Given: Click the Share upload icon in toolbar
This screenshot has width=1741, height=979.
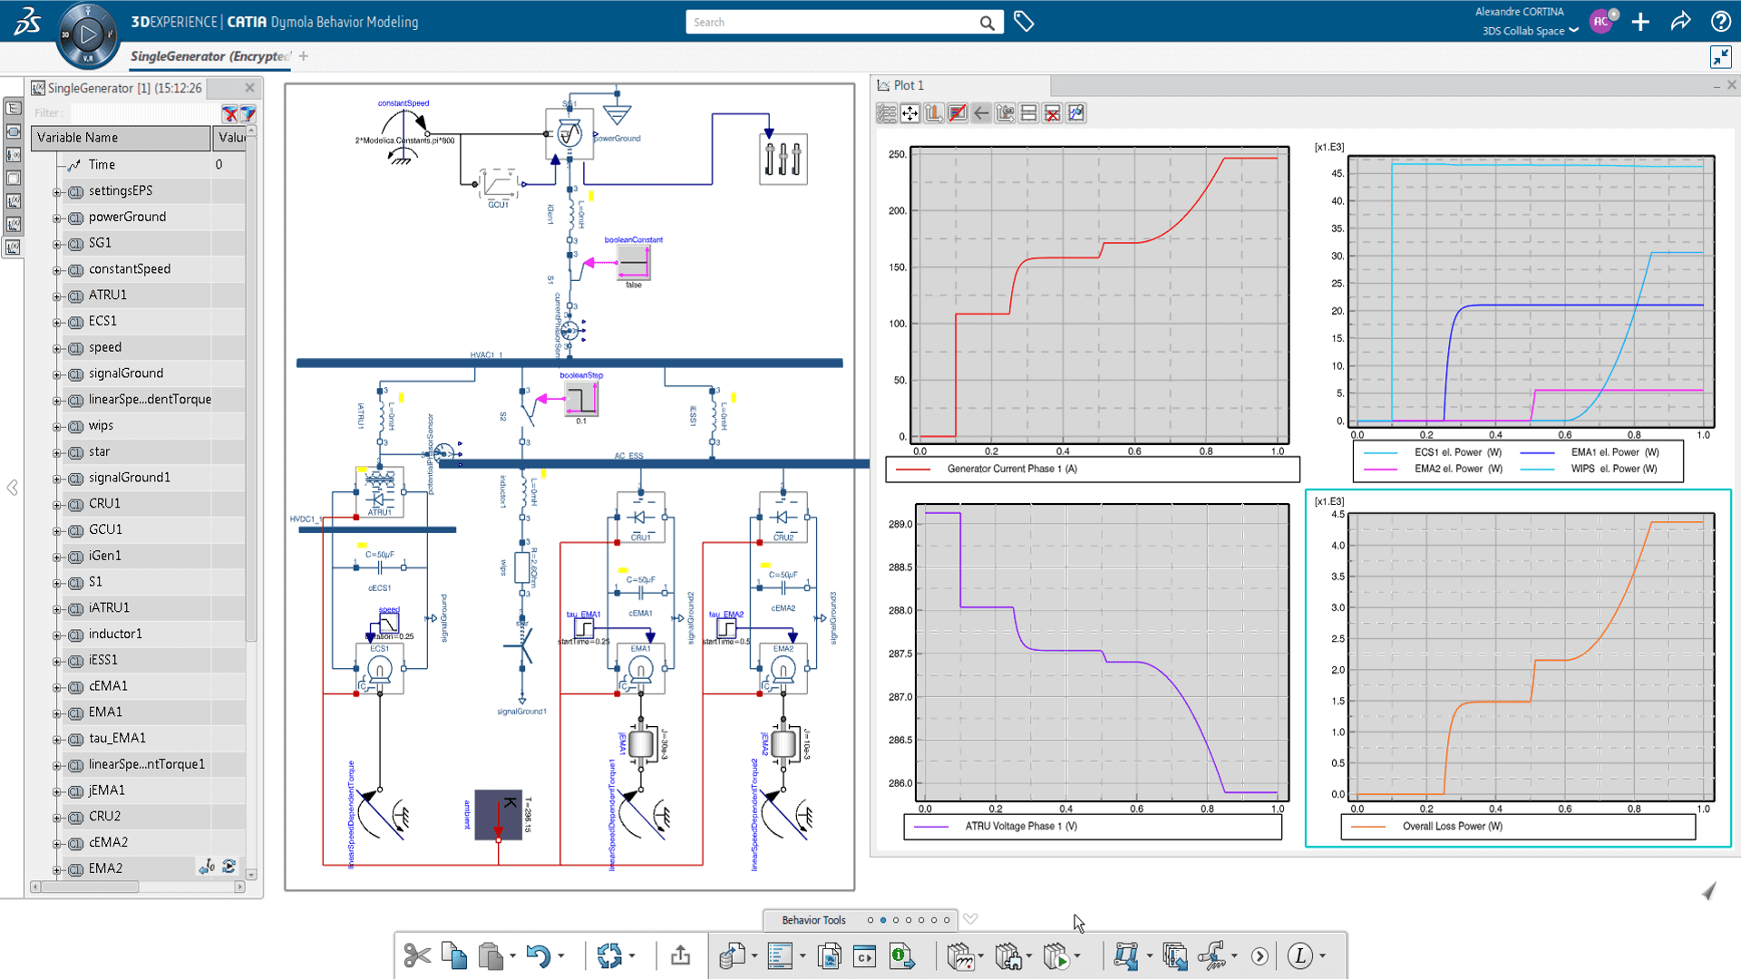Looking at the screenshot, I should point(680,955).
